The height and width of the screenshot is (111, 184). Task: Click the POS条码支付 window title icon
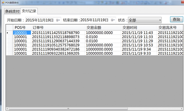coord(3,2)
